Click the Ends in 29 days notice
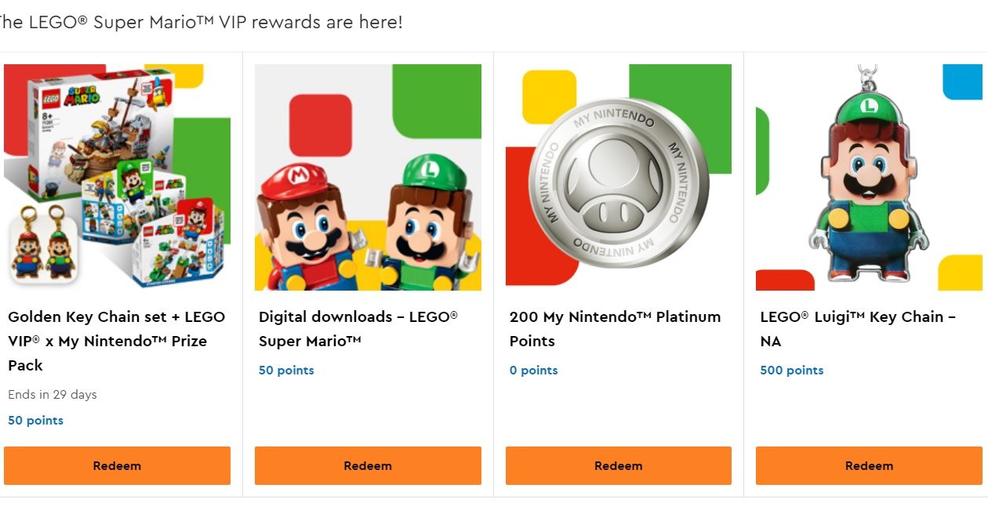988x517 pixels. point(52,394)
